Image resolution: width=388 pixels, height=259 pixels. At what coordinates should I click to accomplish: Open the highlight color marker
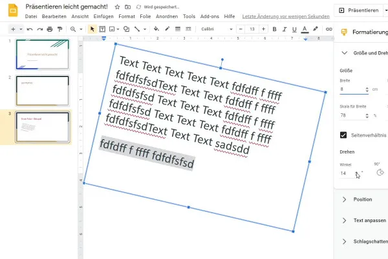pyautogui.click(x=316, y=29)
